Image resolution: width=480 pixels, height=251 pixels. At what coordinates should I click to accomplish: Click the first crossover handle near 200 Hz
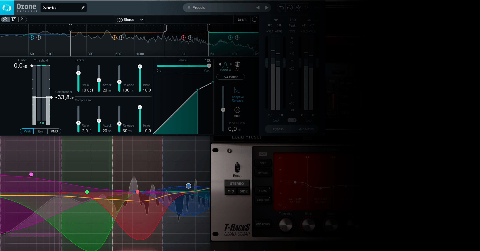[71, 28]
